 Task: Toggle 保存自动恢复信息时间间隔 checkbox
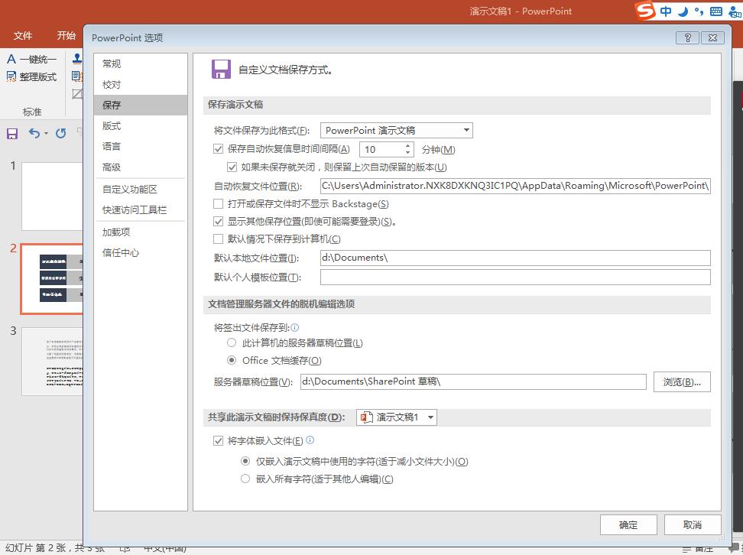pyautogui.click(x=219, y=150)
